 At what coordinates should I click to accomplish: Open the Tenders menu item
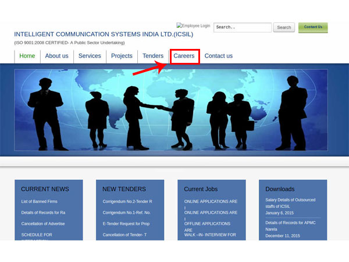click(153, 56)
